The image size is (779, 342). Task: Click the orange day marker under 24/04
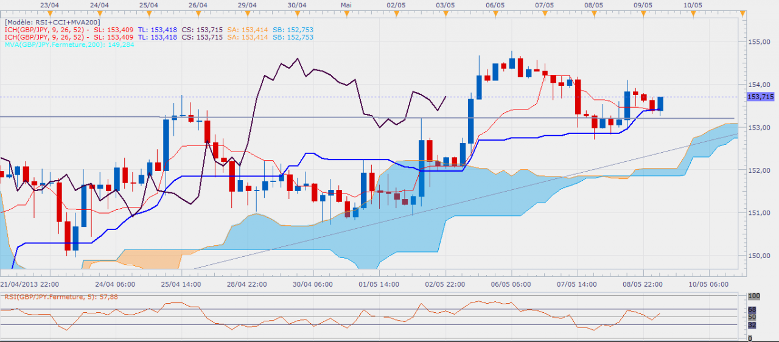[100, 13]
